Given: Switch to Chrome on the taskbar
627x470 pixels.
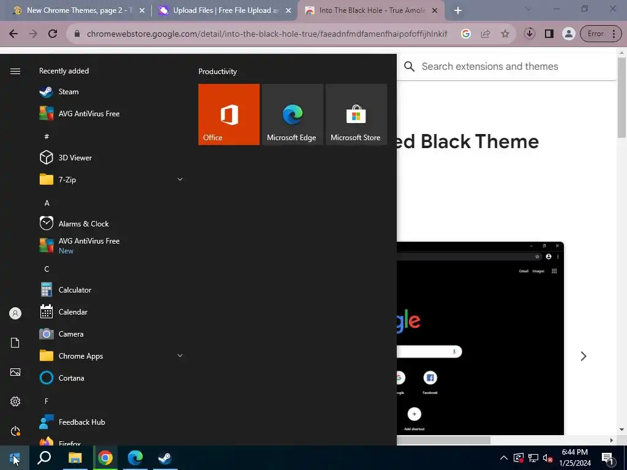Looking at the screenshot, I should (105, 458).
